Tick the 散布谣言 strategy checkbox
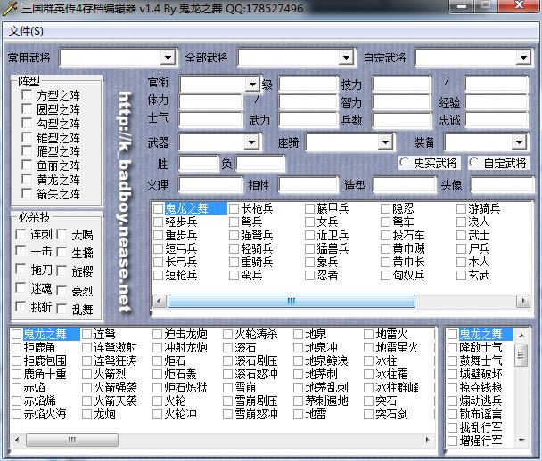Image resolution: width=542 pixels, height=461 pixels. pos(452,414)
